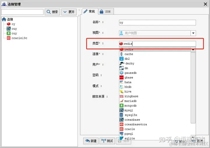Click the oceanbase icon

121,120
